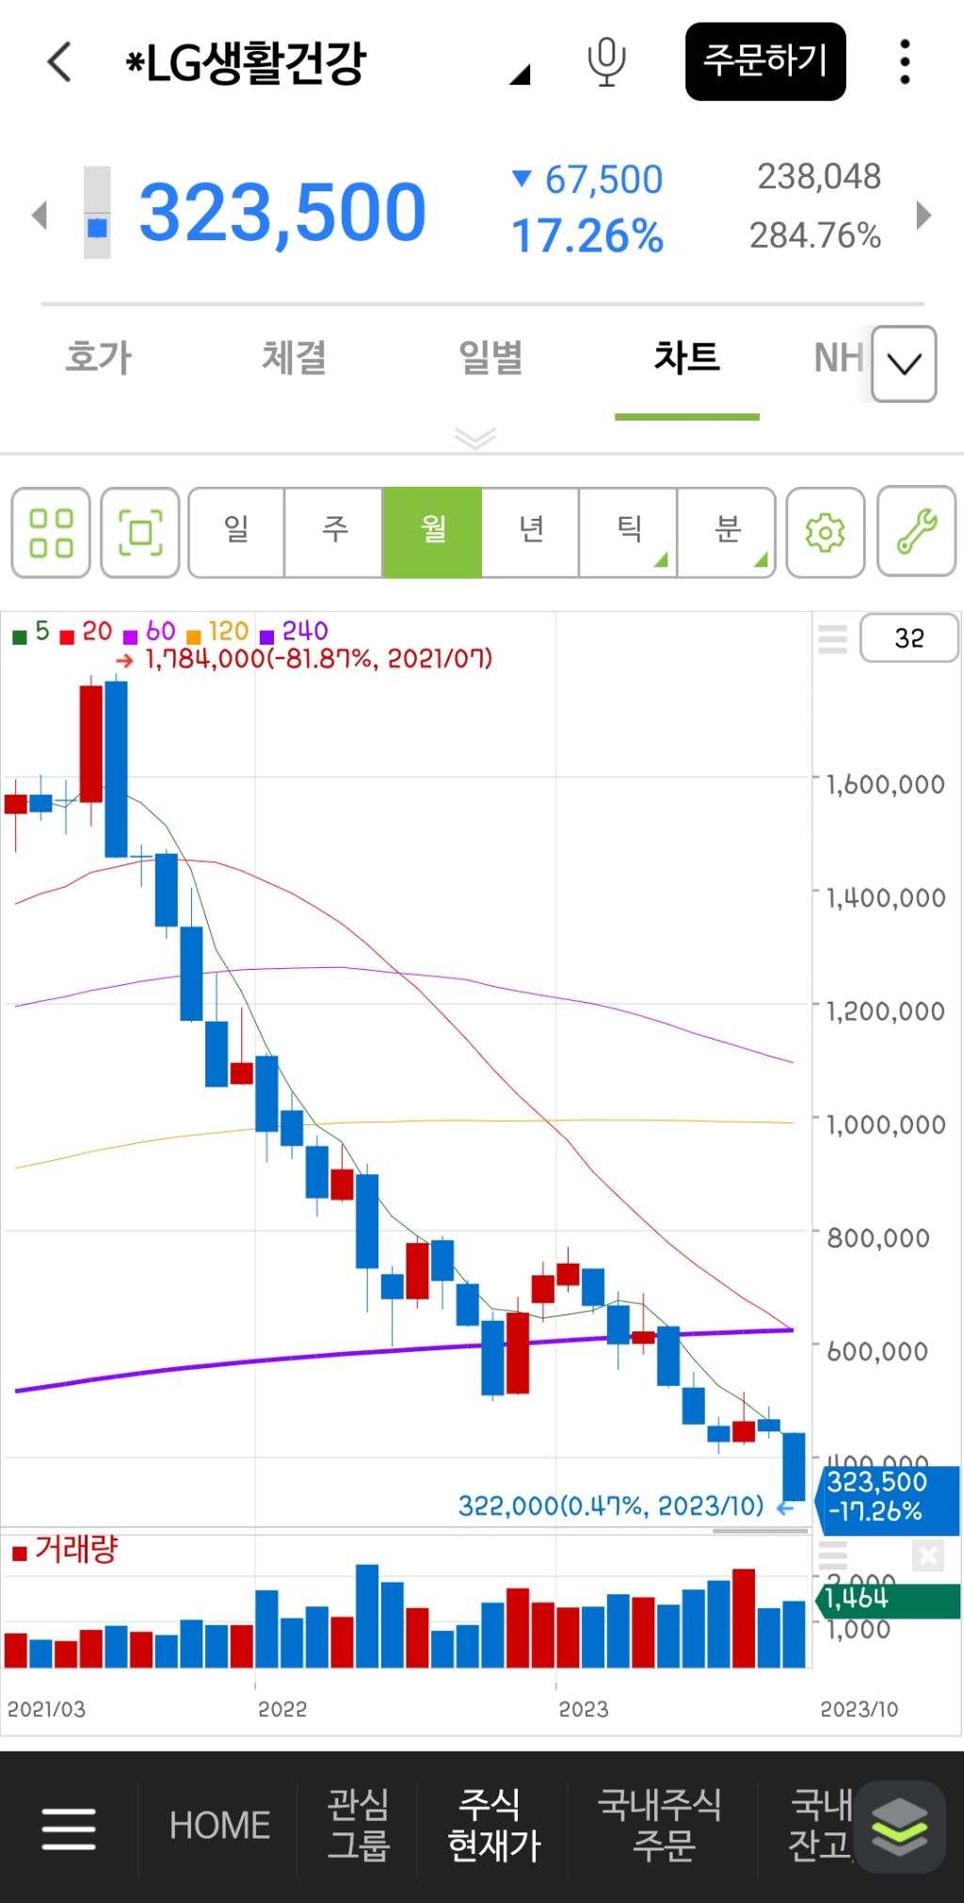
Task: Open 주식현재가 in bottom navigation
Action: [x=493, y=1825]
